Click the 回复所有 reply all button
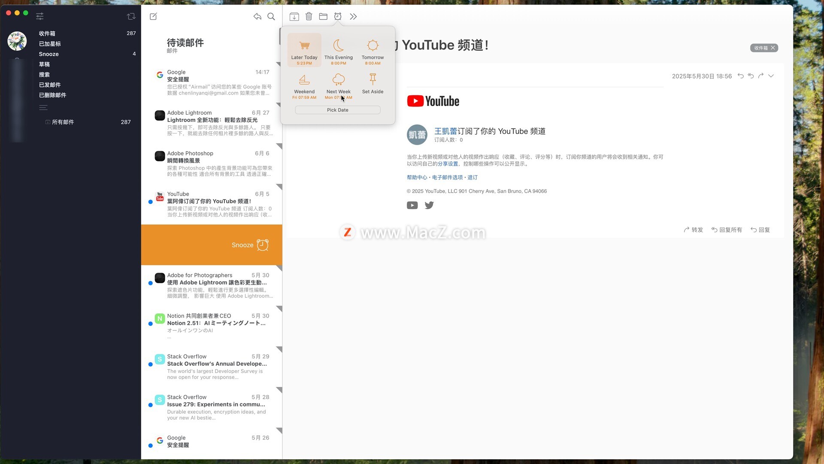This screenshot has width=824, height=464. (727, 230)
